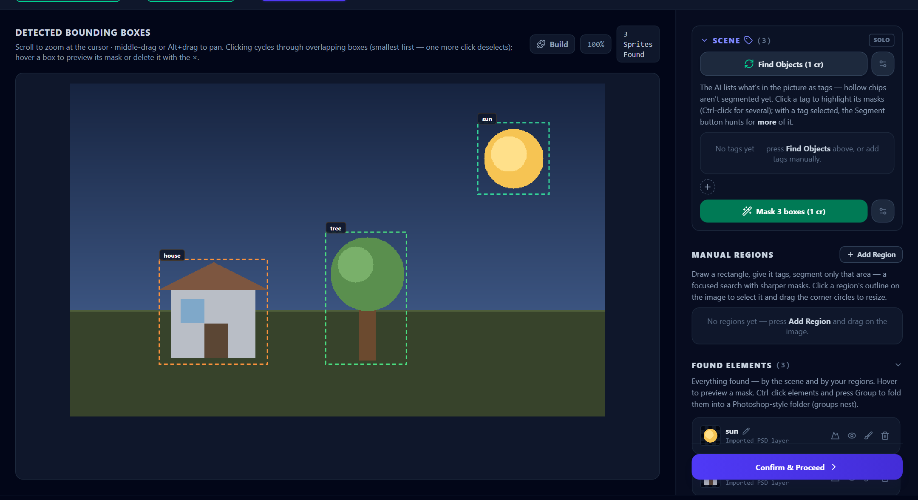Viewport: 918px width, 500px height.
Task: Select the house bounding box label
Action: point(172,256)
